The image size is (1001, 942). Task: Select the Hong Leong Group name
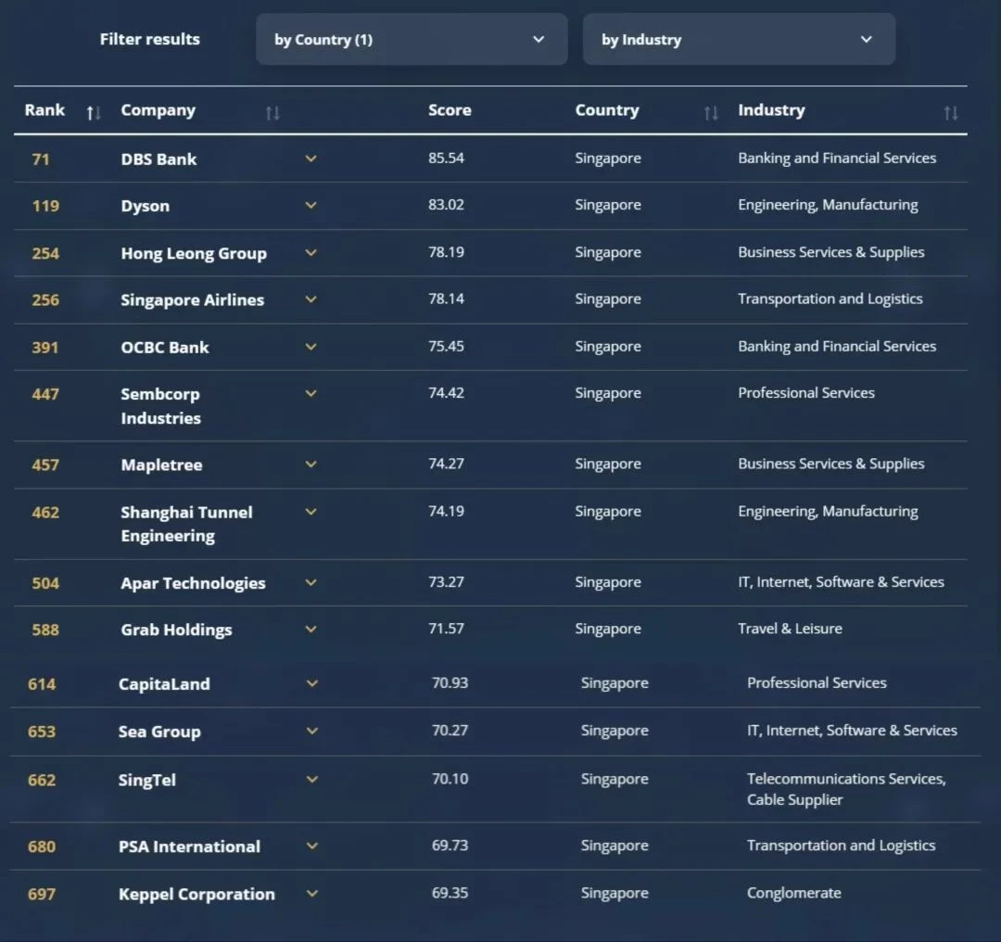194,253
